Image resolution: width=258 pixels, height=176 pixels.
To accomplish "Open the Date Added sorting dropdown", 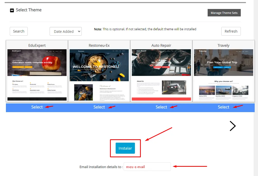I will (x=65, y=31).
